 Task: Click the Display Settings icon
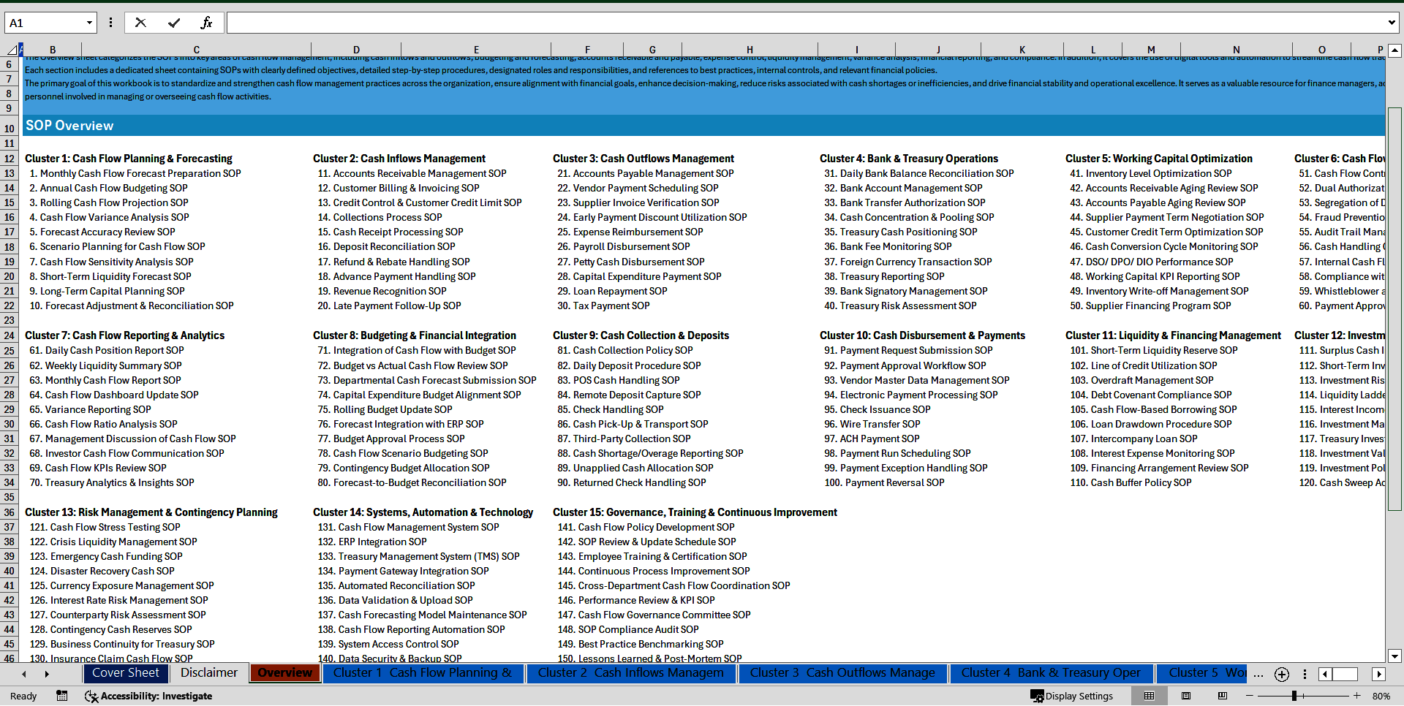[x=1038, y=696]
